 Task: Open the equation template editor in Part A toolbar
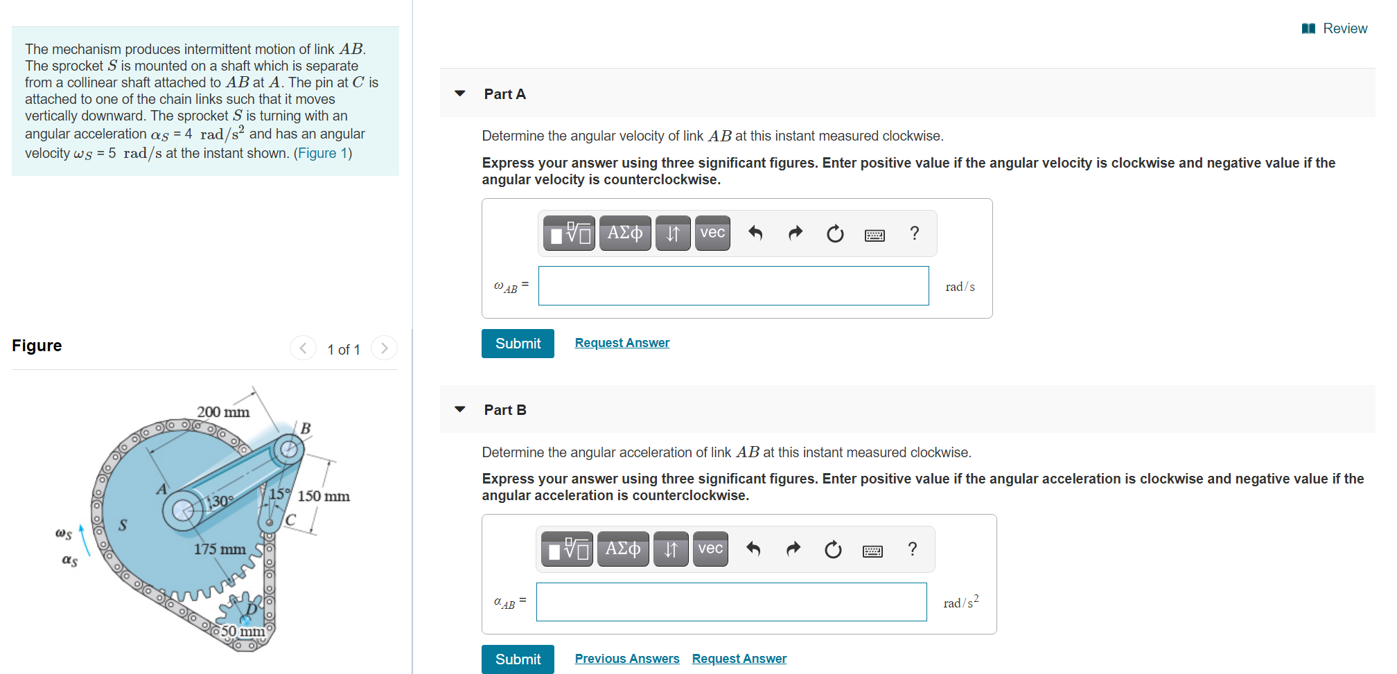(568, 233)
